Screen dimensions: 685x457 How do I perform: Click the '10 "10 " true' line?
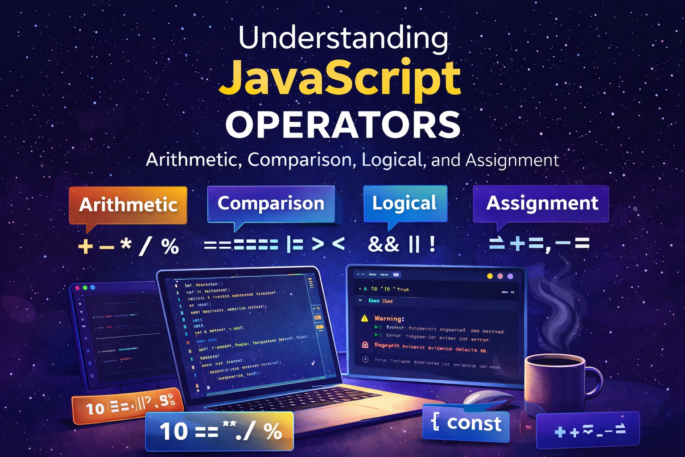tap(390, 289)
